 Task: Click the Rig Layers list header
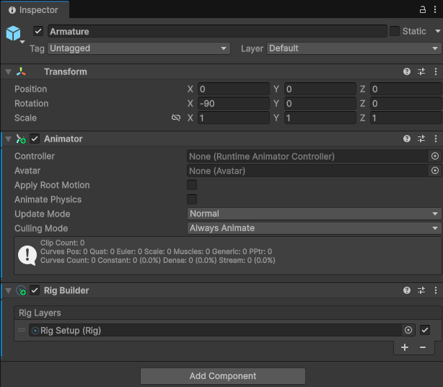(228, 313)
